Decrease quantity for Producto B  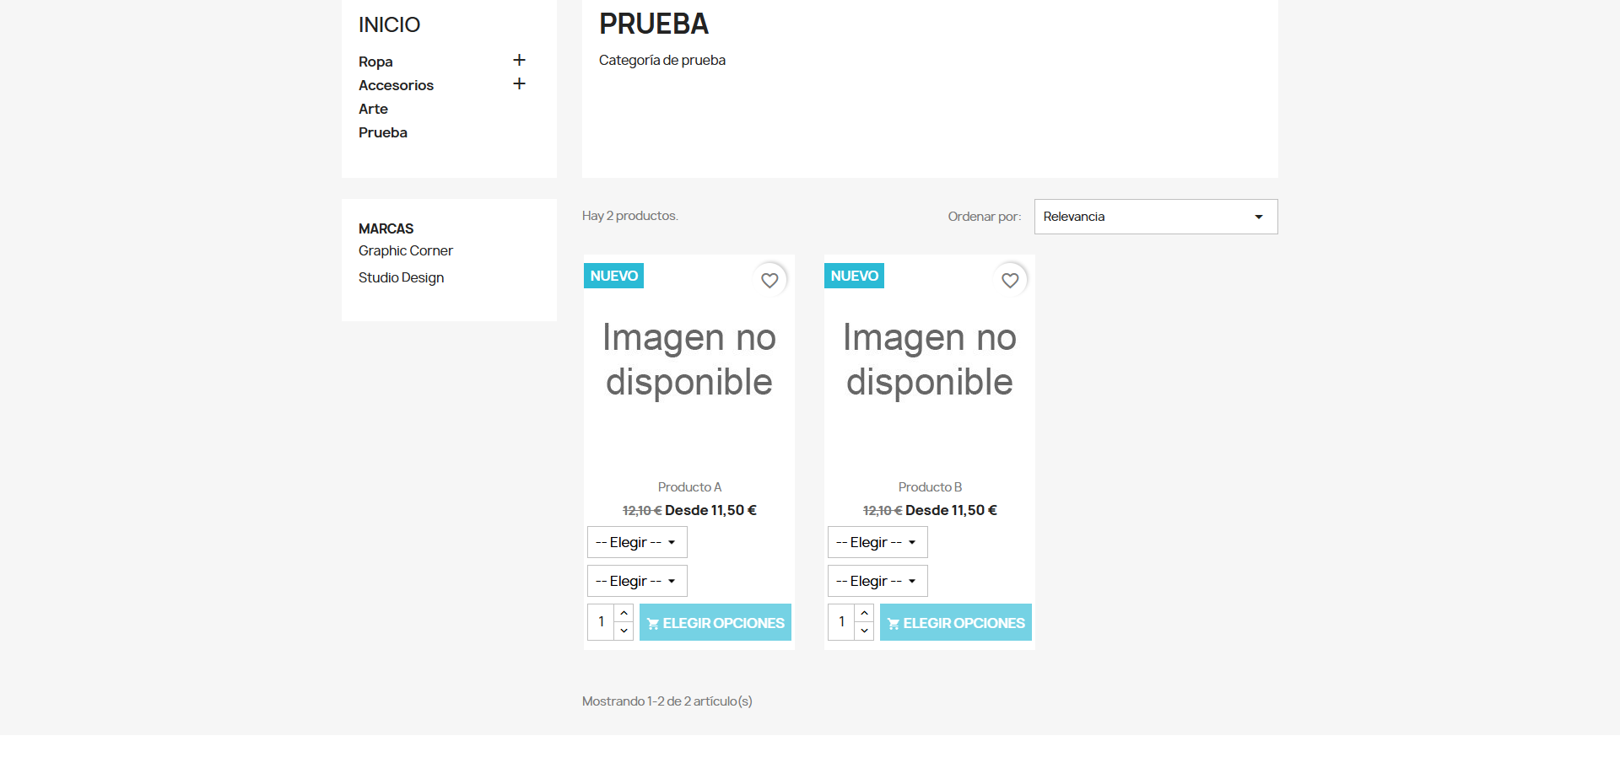click(x=864, y=631)
